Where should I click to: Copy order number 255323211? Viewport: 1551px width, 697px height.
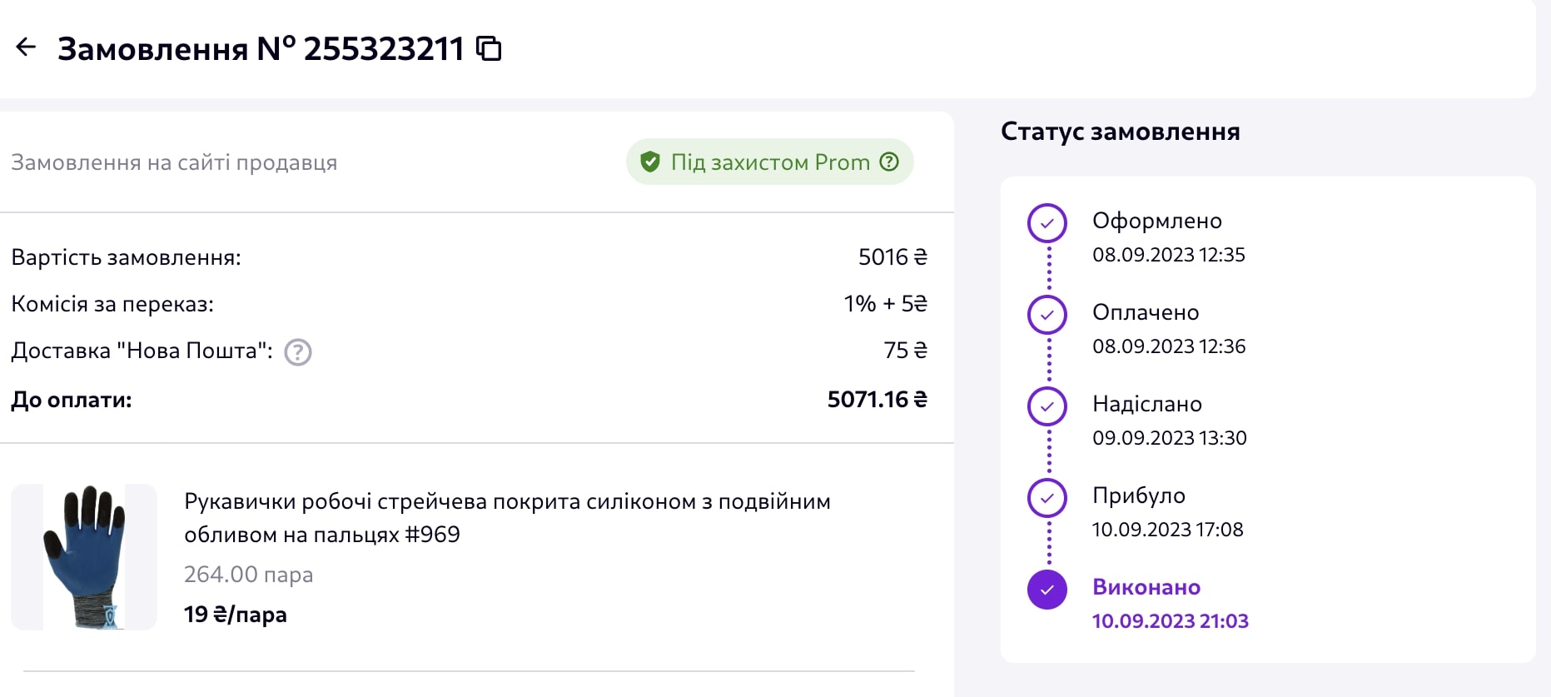tap(489, 48)
